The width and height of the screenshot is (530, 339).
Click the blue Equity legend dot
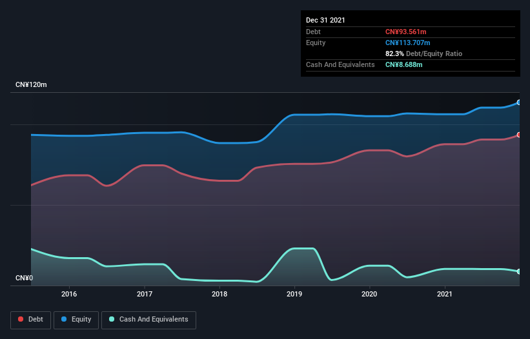(x=64, y=319)
